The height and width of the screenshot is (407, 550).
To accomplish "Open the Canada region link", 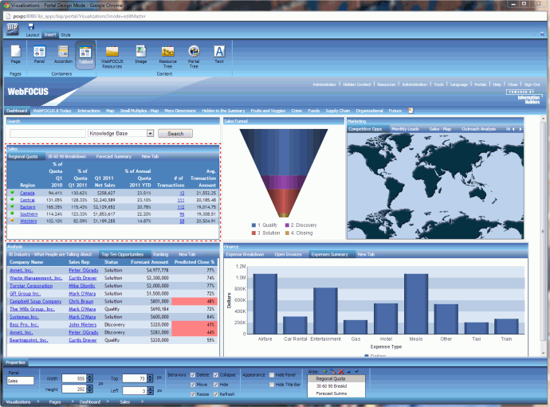I will [x=27, y=194].
